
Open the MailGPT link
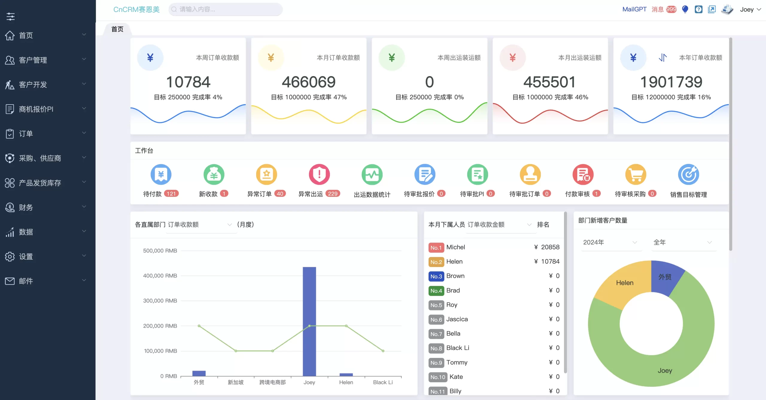[x=634, y=9]
